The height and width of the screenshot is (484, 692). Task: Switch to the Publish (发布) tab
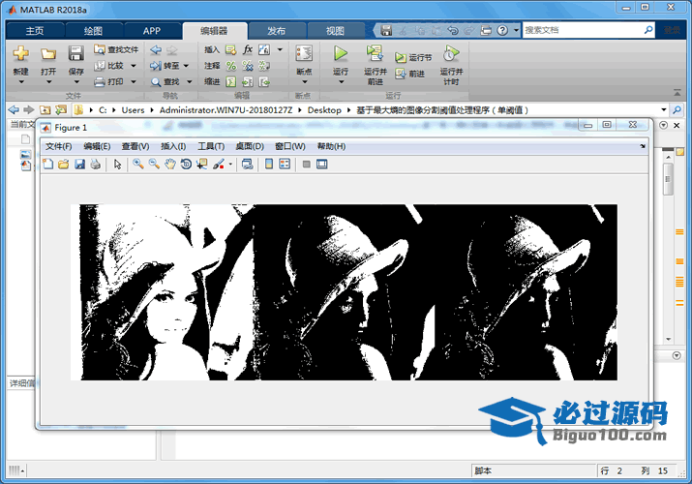point(276,31)
